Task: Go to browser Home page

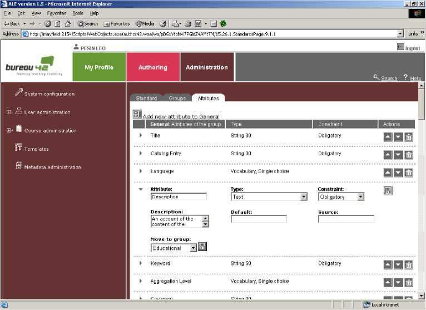Action: click(x=68, y=24)
